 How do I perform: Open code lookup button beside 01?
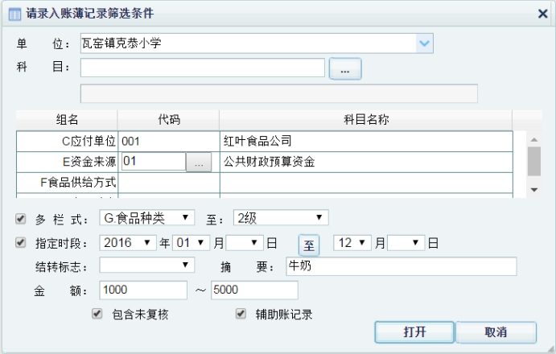[x=199, y=163]
